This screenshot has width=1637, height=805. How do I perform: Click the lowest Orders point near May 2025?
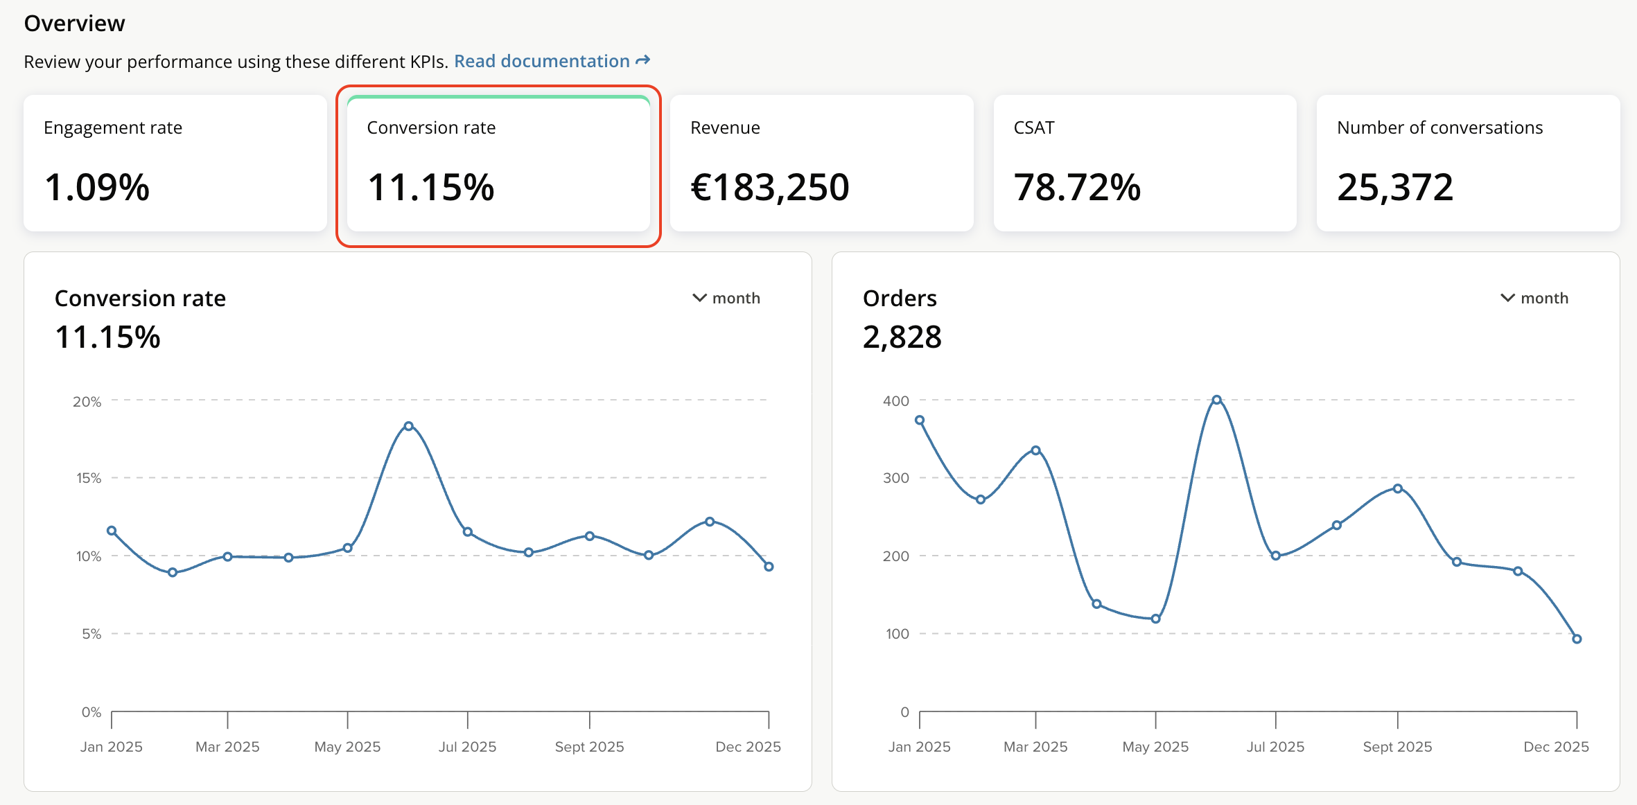click(x=1155, y=619)
